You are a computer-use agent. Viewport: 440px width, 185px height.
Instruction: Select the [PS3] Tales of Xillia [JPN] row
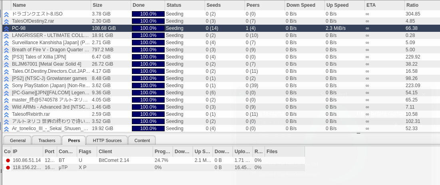pos(221,57)
